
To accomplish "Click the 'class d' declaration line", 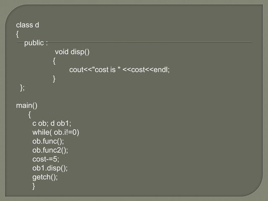I will click(x=27, y=25).
